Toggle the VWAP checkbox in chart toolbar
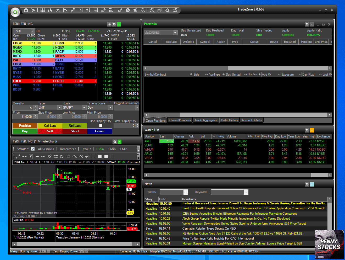 pyautogui.click(x=33, y=149)
